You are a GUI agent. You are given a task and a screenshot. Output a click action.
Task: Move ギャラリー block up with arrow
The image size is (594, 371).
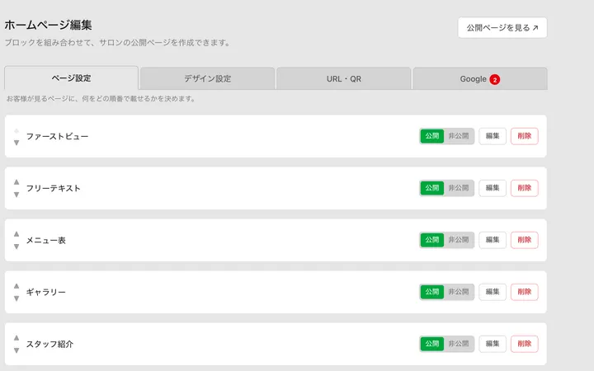[16, 286]
